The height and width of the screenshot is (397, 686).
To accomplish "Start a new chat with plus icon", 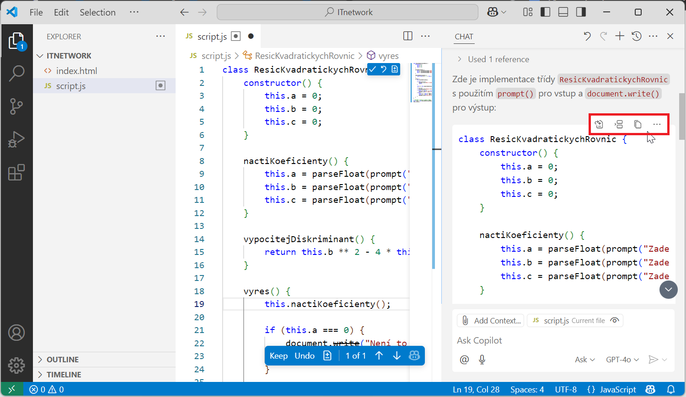I will click(620, 37).
